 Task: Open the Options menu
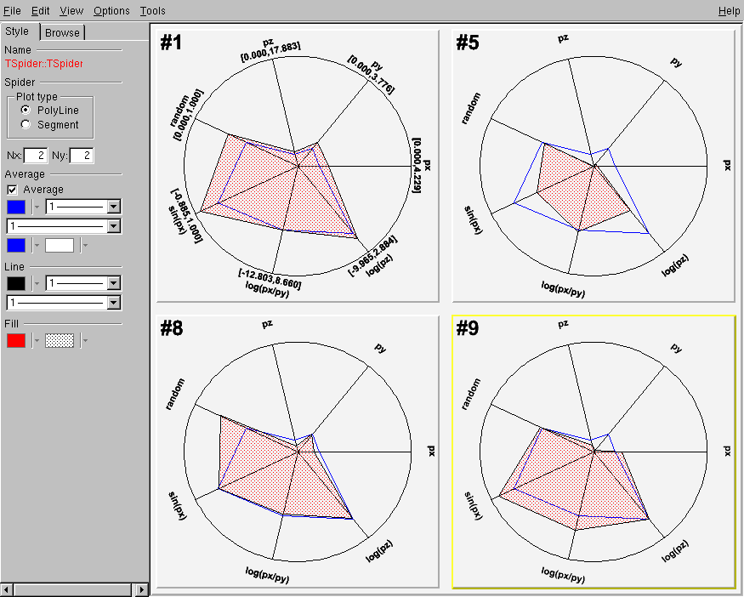[111, 10]
